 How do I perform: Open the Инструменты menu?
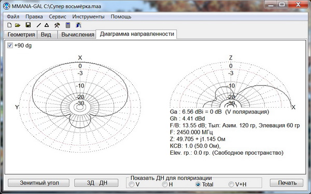88,17
